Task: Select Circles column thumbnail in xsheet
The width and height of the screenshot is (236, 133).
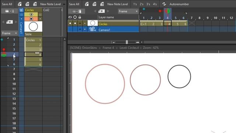Action: click(33, 26)
